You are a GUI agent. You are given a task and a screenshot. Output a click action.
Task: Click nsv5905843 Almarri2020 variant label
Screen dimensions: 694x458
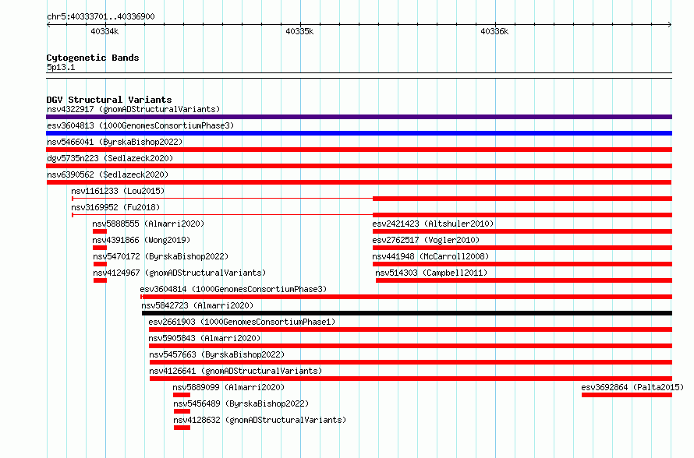tap(204, 338)
